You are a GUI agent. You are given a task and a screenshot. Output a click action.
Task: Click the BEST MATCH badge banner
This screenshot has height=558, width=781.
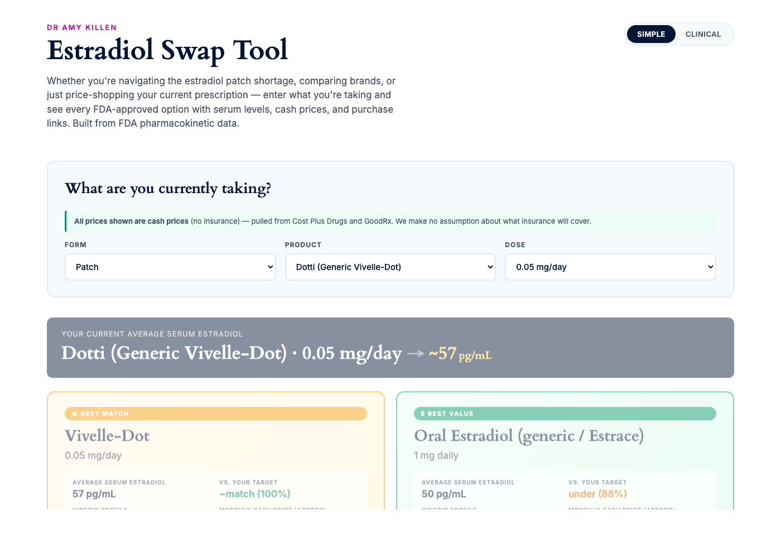coord(215,413)
